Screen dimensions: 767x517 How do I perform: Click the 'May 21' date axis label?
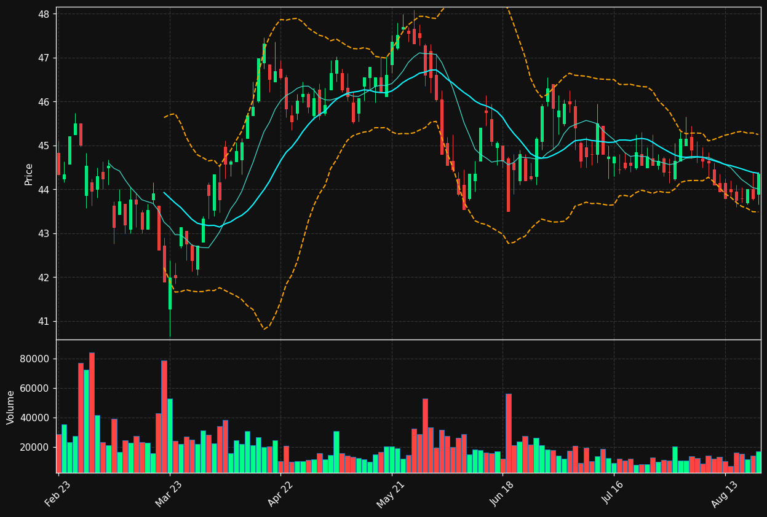(391, 493)
